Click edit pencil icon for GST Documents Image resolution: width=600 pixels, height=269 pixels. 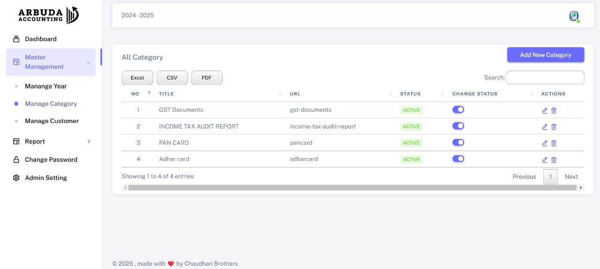[x=545, y=110]
